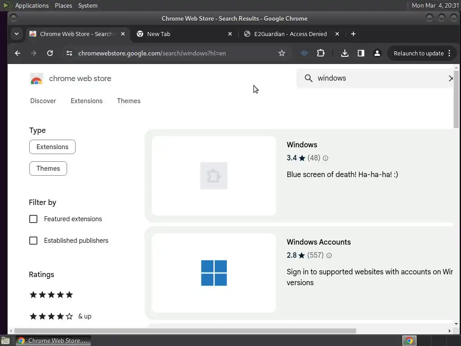Open the Extensions puzzle-piece icon in toolbar
461x346 pixels.
coord(321,53)
